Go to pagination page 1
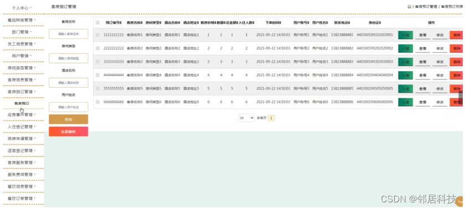 271,118
